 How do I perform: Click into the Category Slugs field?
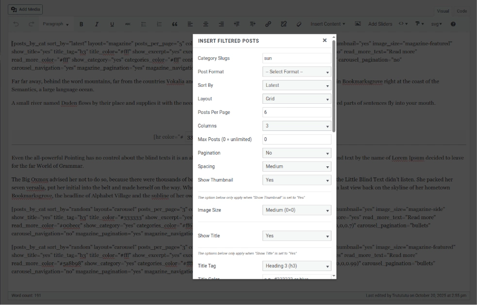click(296, 58)
